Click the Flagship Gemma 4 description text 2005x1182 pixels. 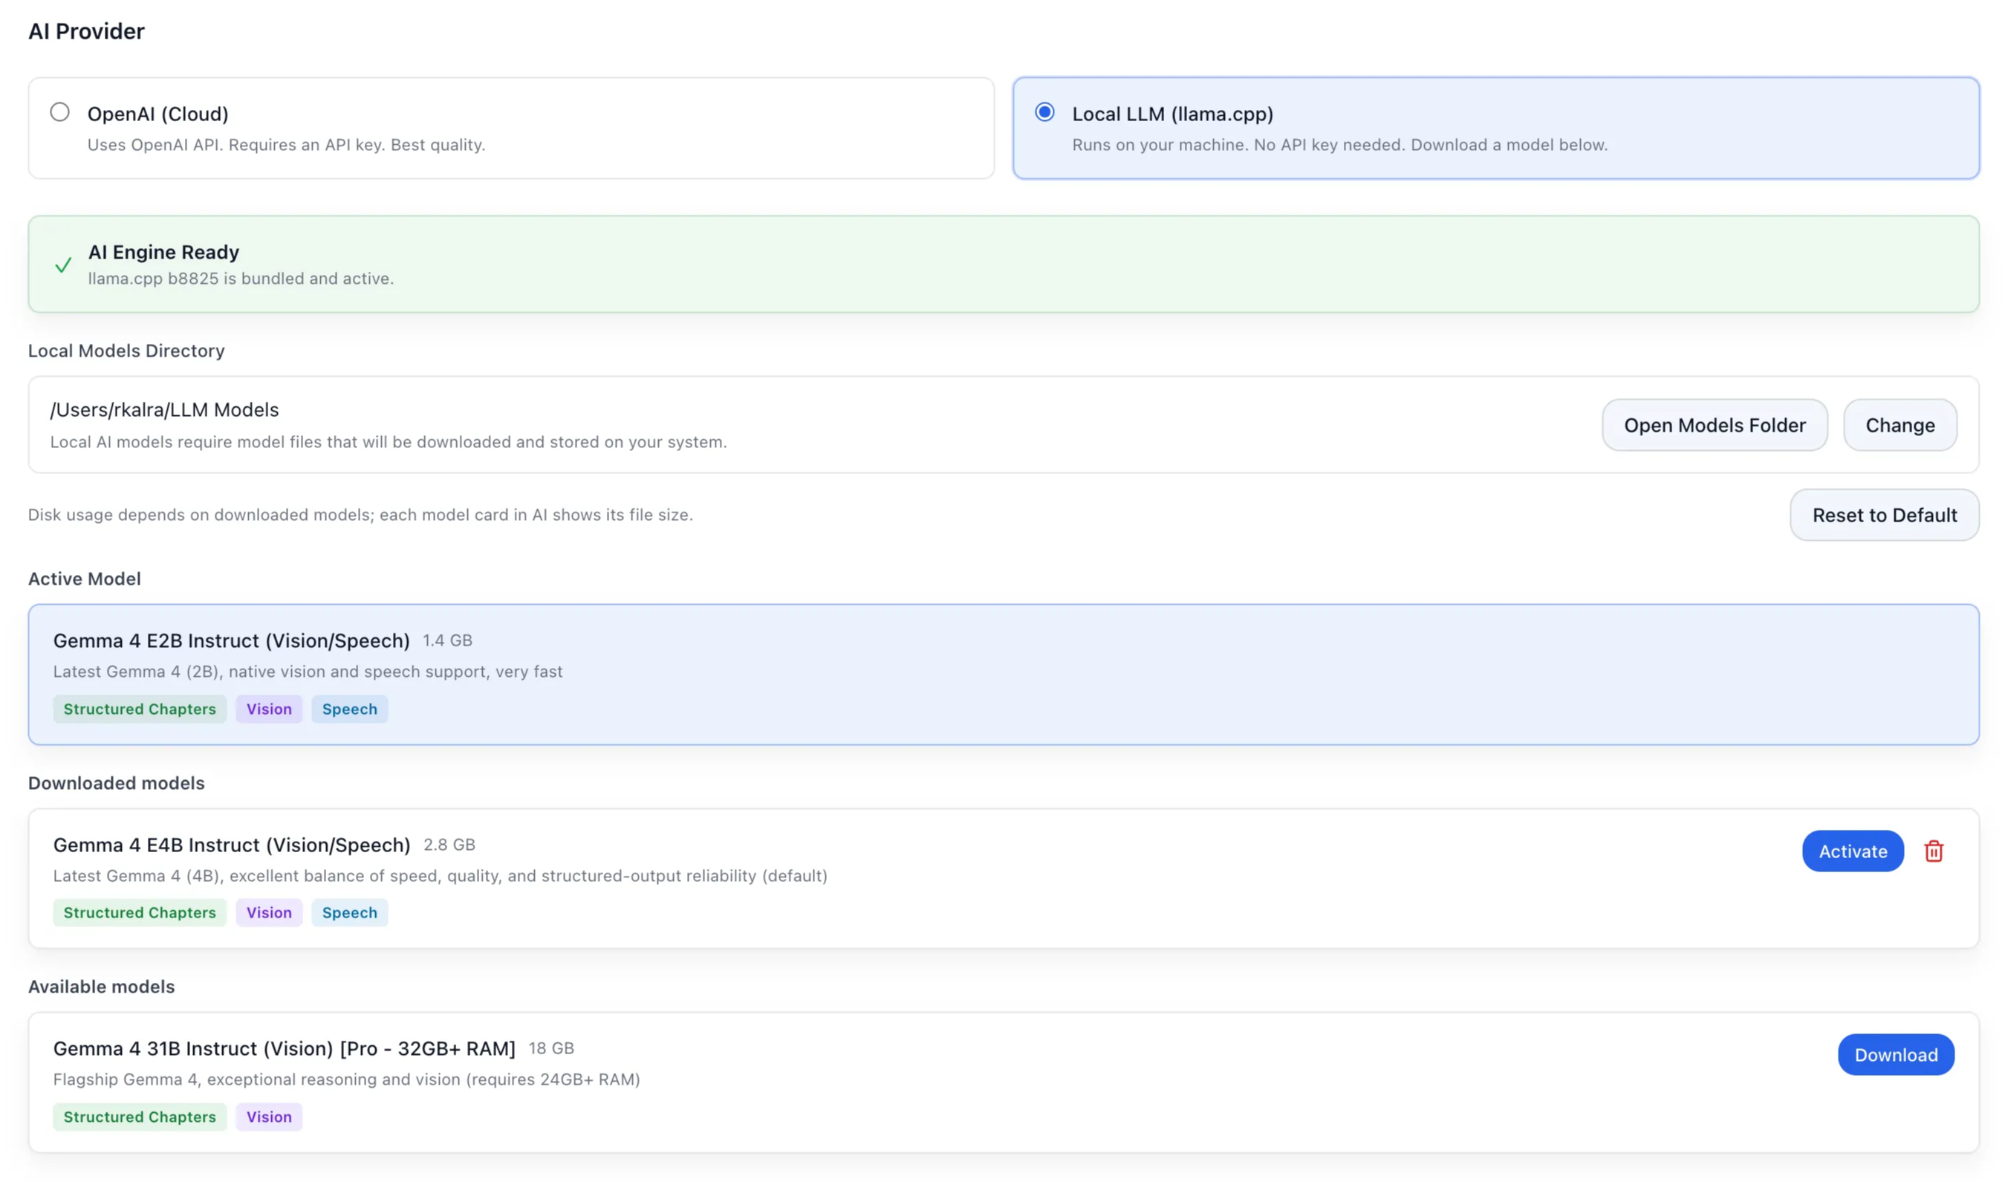pos(346,1079)
